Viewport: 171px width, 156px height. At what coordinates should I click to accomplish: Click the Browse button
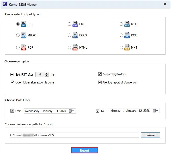tap(150, 135)
